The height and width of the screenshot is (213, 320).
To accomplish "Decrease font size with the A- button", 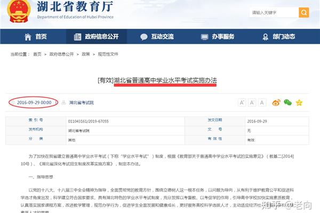I will pyautogui.click(x=252, y=103).
